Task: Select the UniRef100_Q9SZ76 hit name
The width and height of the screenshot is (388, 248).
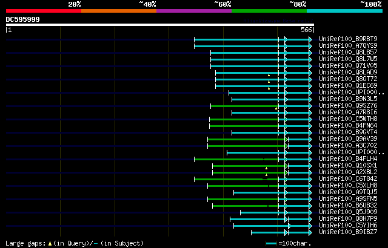Action: click(x=348, y=105)
